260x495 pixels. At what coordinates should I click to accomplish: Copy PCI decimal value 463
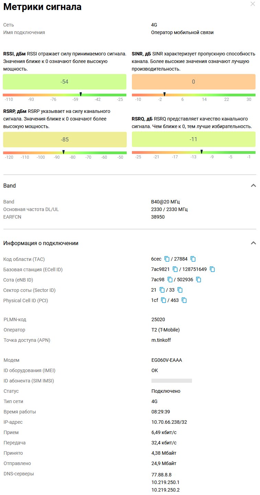pos(184,300)
